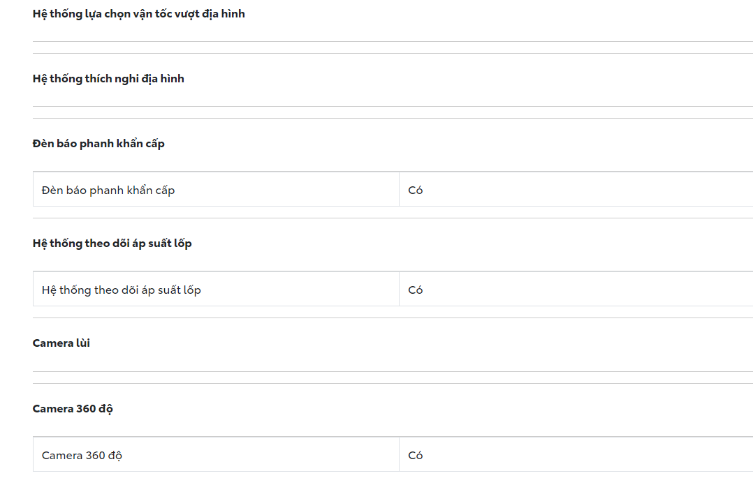The image size is (753, 478).
Task: Click the Hệ thống thích nghi địa hình heading
Action: 108,79
